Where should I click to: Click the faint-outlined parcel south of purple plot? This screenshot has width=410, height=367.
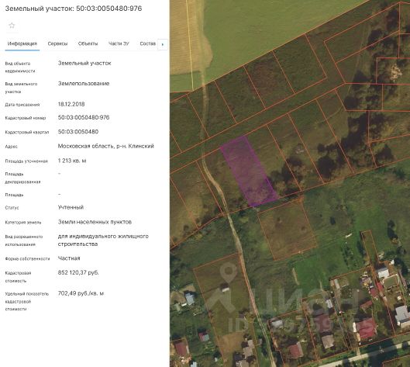point(287,230)
